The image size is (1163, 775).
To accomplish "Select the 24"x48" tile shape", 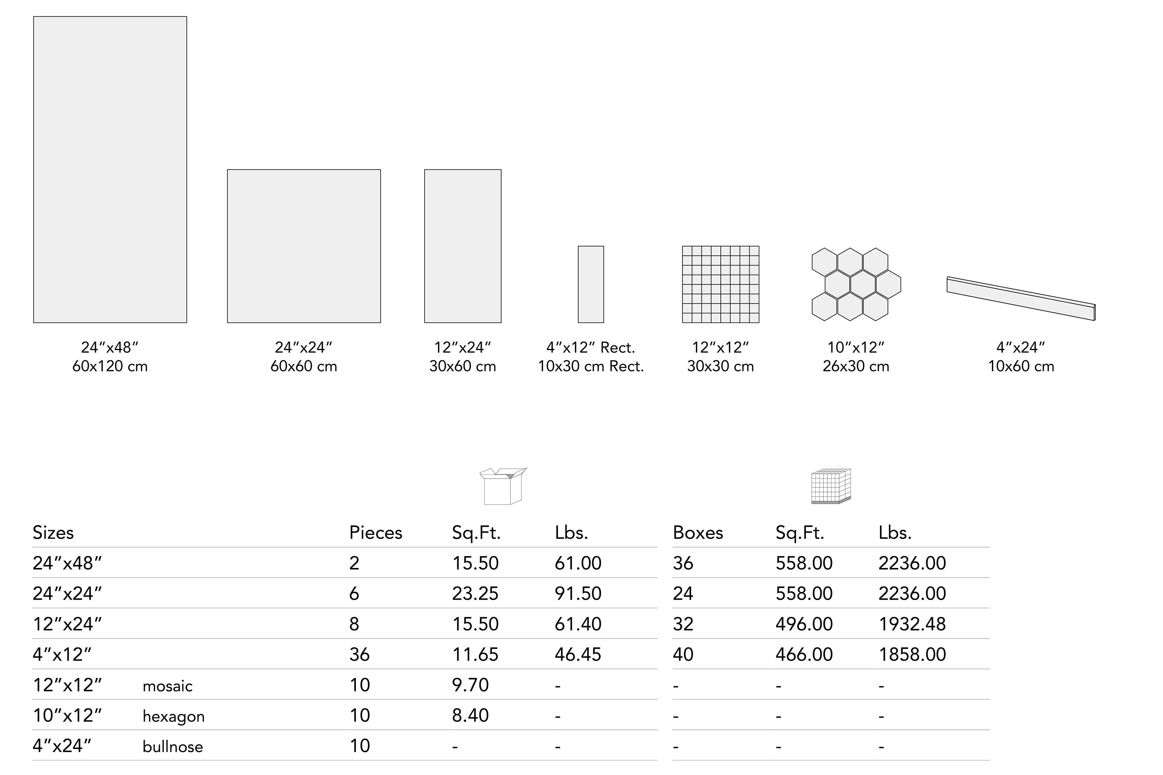I will click(x=110, y=169).
